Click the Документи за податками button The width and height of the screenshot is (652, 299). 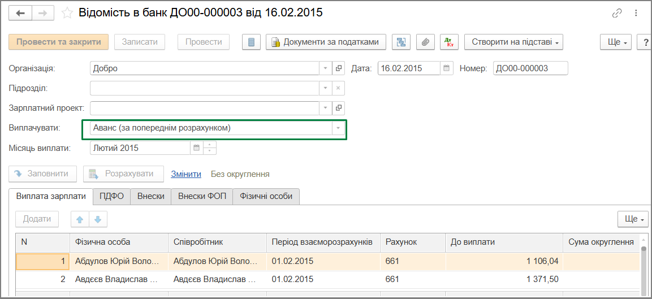click(326, 42)
